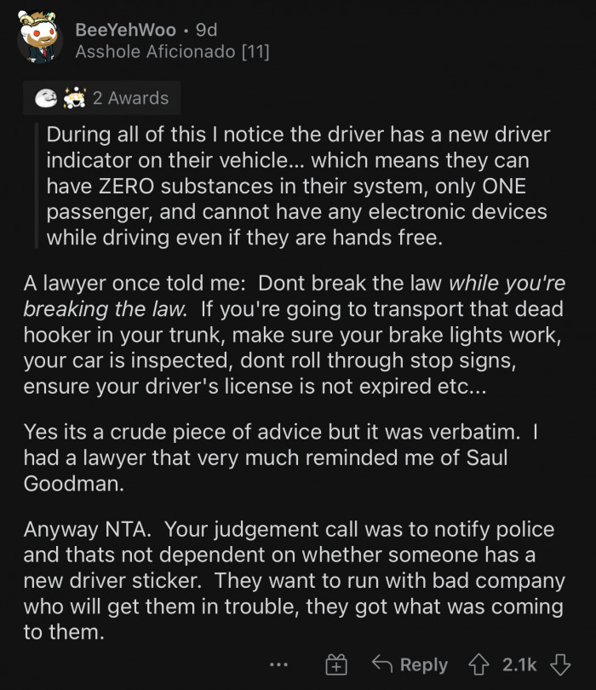This screenshot has height=690, width=596.
Task: Tap the quoted new-driver text block
Action: [x=298, y=186]
